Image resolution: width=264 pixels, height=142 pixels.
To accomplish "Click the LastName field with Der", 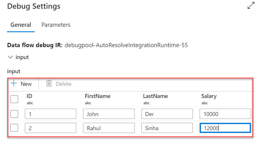I will [x=167, y=114].
